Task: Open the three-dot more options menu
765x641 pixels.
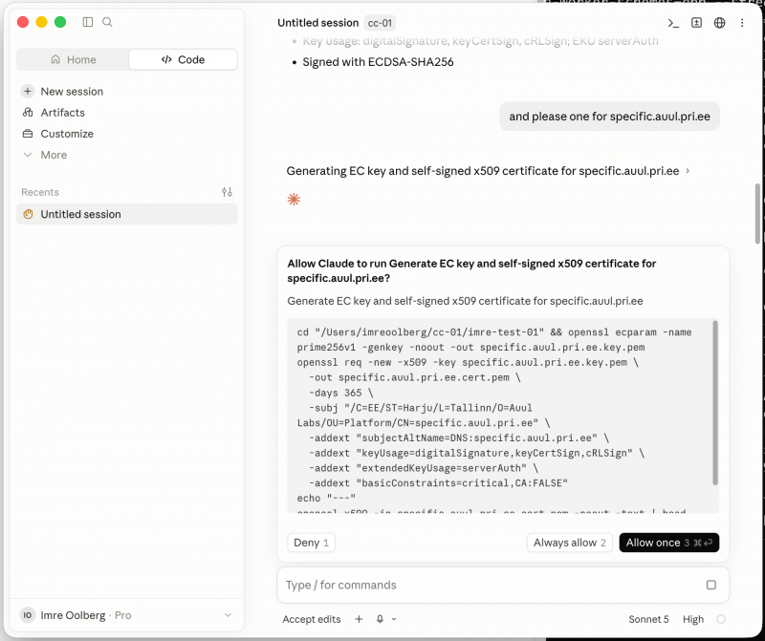Action: 742,23
